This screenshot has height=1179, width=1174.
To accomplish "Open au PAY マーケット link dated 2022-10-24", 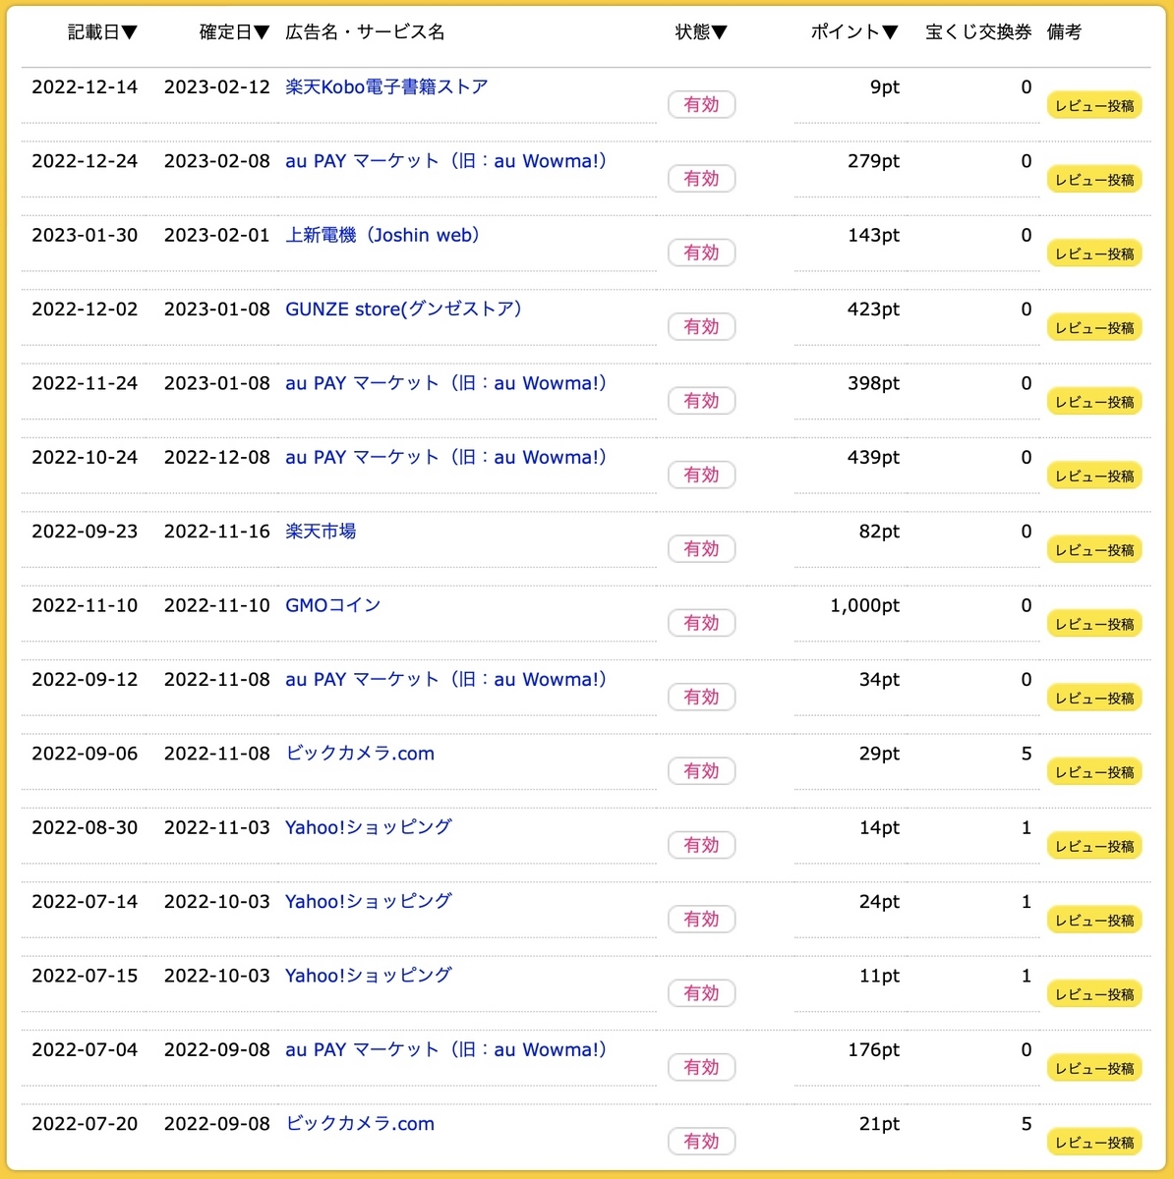I will pyautogui.click(x=445, y=457).
